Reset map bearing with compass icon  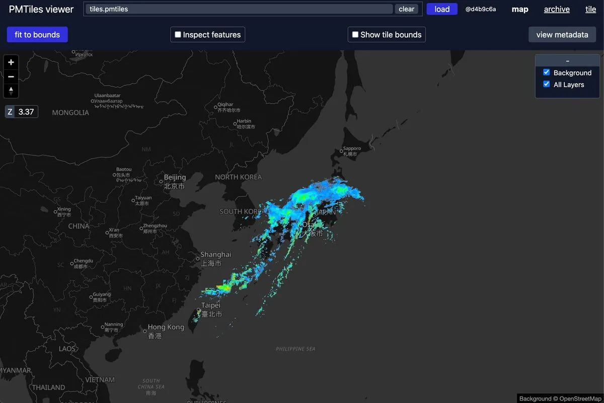tap(11, 91)
